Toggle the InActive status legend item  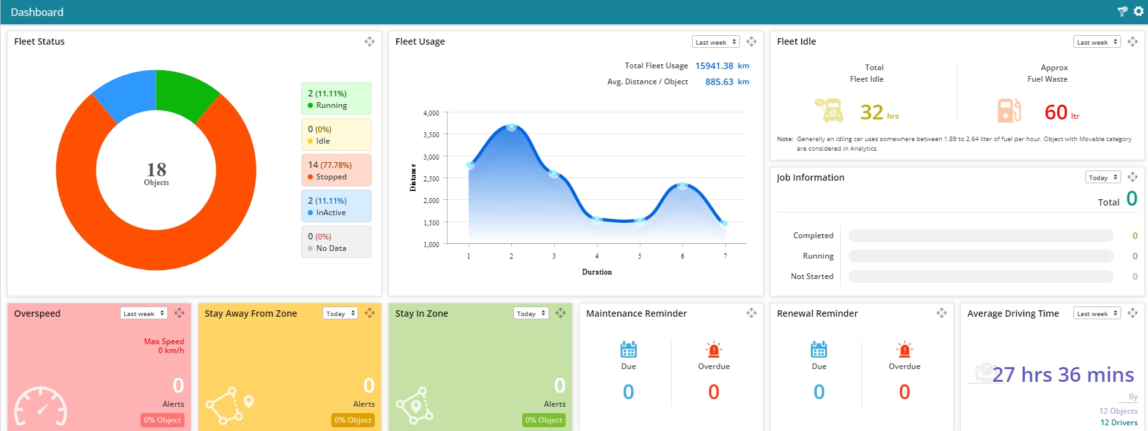(336, 206)
